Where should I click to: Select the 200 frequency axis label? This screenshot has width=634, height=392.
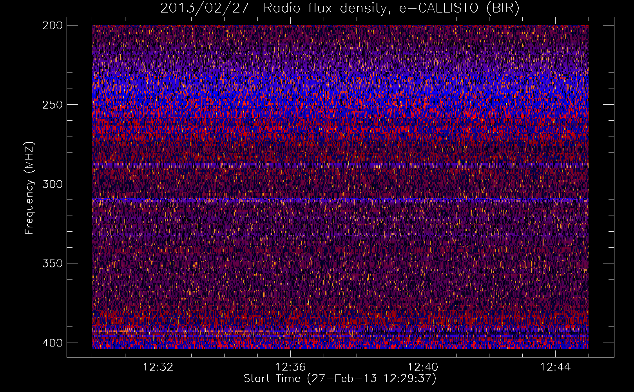point(52,25)
